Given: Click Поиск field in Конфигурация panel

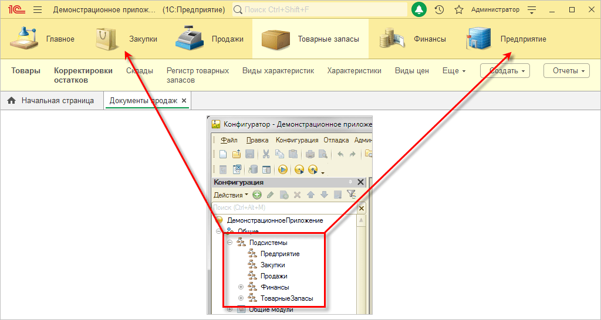Looking at the screenshot, I should coord(285,208).
